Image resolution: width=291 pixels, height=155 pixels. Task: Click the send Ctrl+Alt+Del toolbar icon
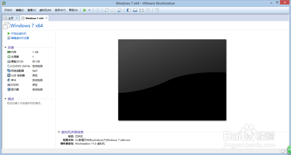pyautogui.click(x=97, y=10)
